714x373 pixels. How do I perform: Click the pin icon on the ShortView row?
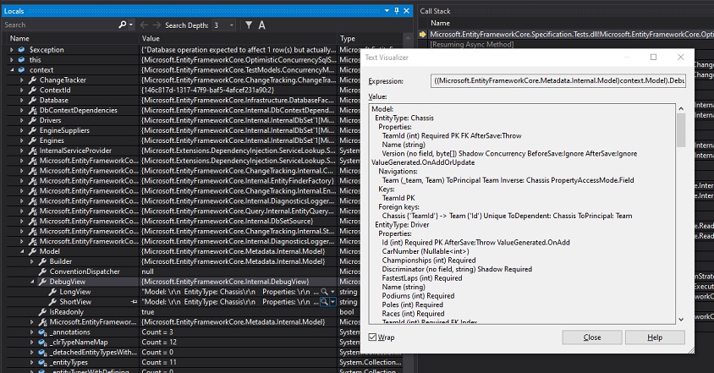pos(134,301)
